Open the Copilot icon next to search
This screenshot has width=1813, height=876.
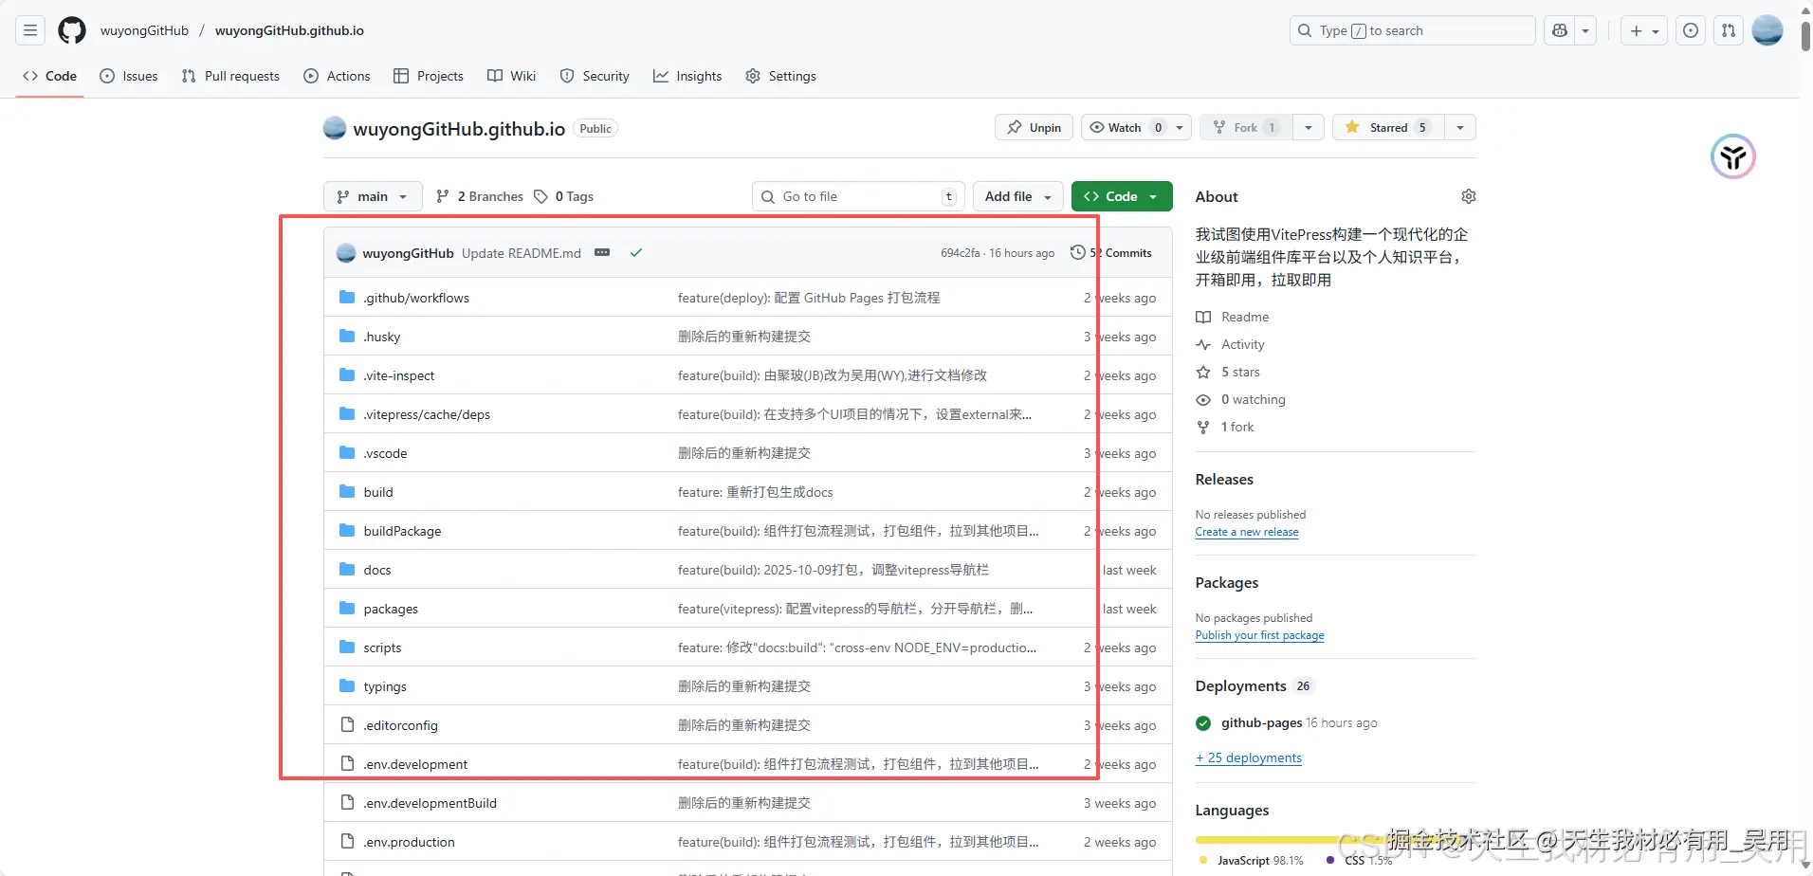click(x=1559, y=29)
